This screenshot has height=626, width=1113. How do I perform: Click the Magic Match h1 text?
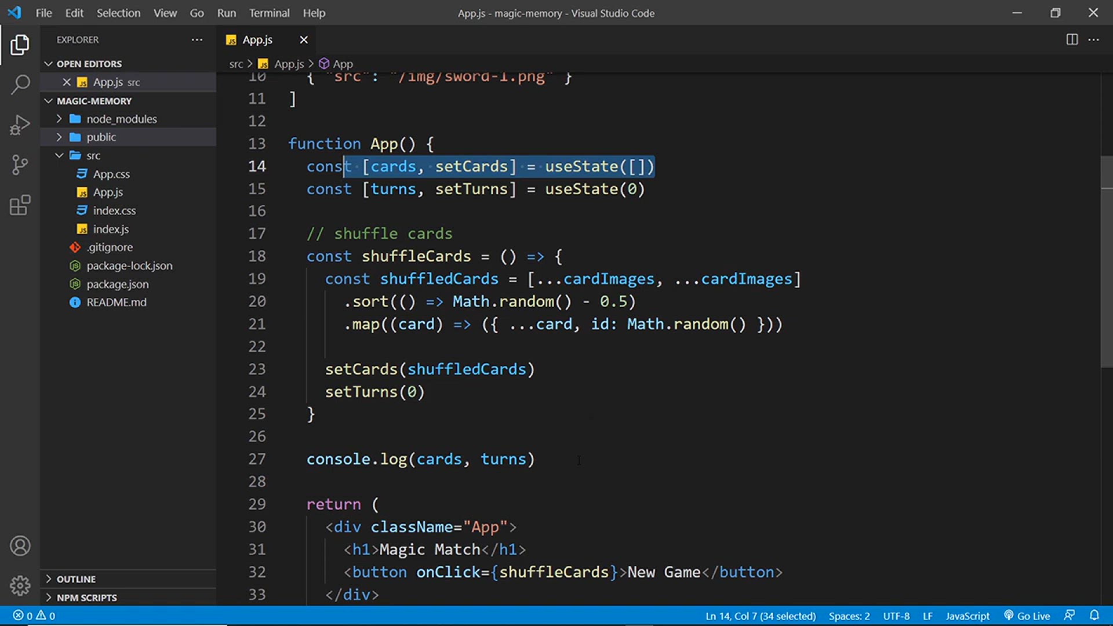point(430,549)
